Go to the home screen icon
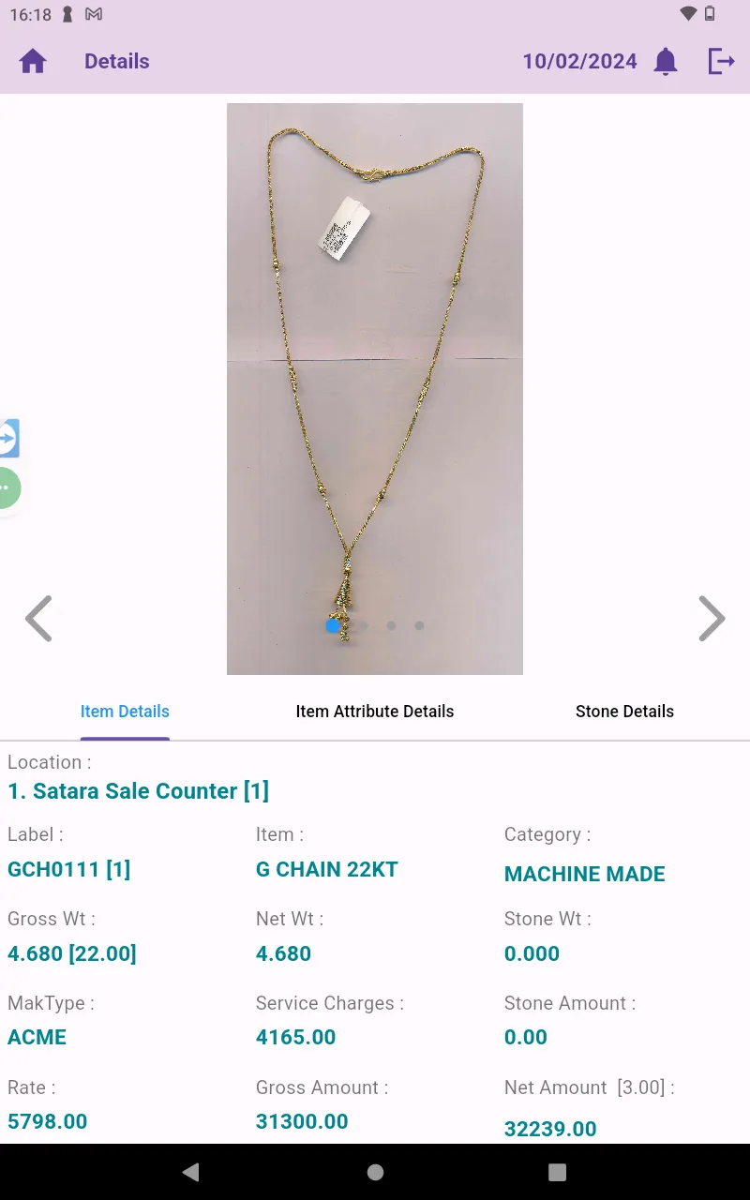Screen dimensions: 750x1200 [33, 62]
